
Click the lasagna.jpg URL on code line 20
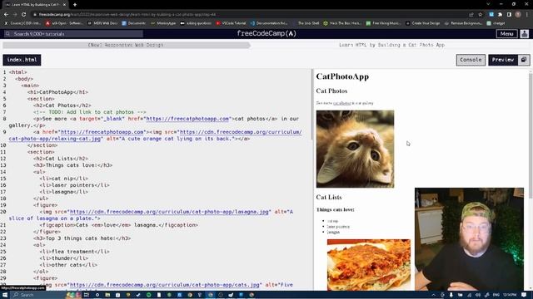[169, 212]
